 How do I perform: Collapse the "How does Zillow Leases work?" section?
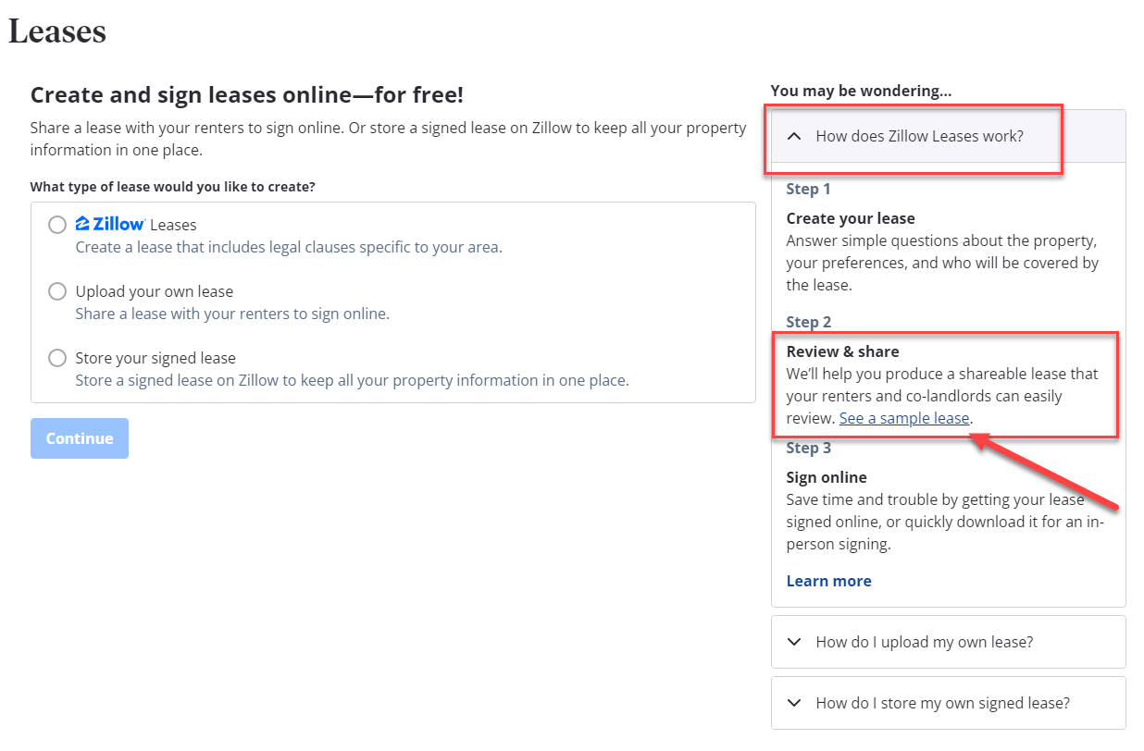pos(919,136)
